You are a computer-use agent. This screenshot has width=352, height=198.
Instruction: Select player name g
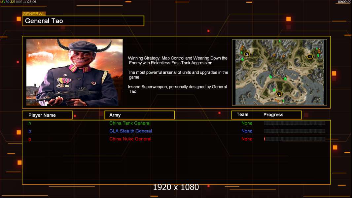tap(30, 139)
